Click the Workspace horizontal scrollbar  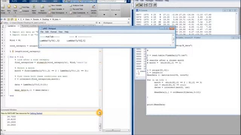(x=116, y=130)
